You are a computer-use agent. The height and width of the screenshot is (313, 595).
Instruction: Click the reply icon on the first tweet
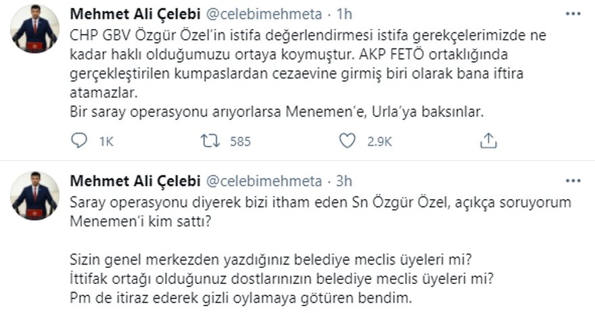click(x=78, y=141)
